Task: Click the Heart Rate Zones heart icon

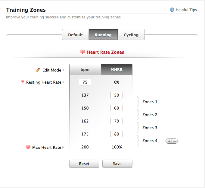Action: pos(82,52)
